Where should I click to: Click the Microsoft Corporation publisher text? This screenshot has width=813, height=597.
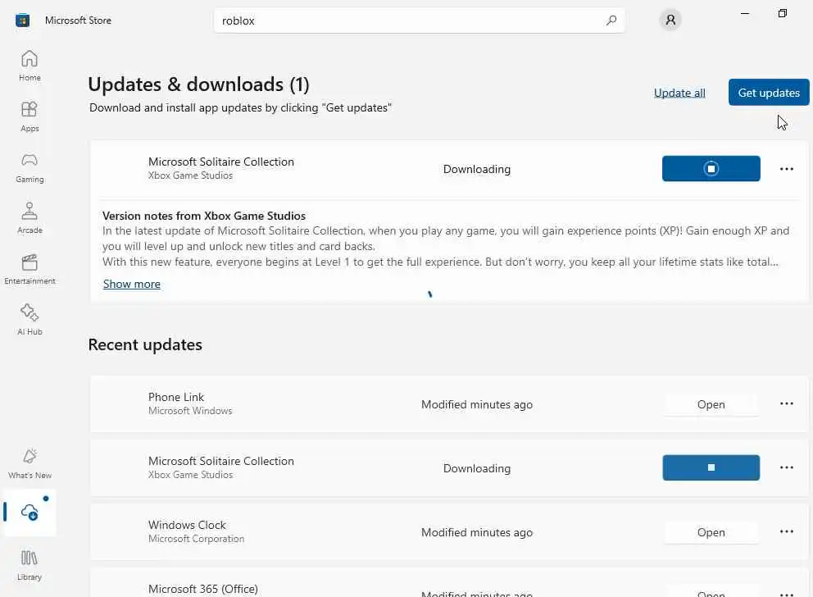196,539
